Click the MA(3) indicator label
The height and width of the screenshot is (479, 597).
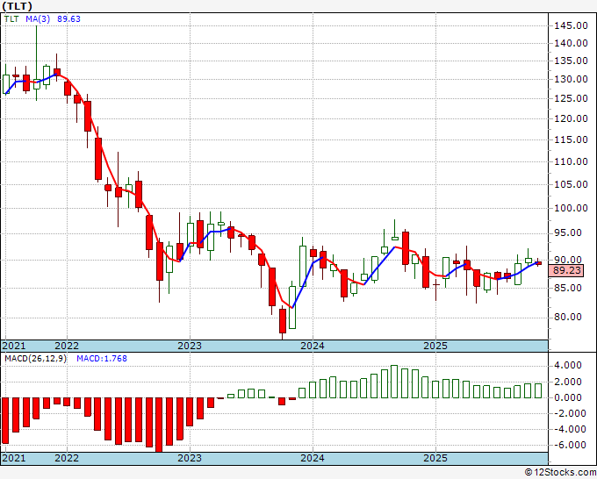coord(38,19)
